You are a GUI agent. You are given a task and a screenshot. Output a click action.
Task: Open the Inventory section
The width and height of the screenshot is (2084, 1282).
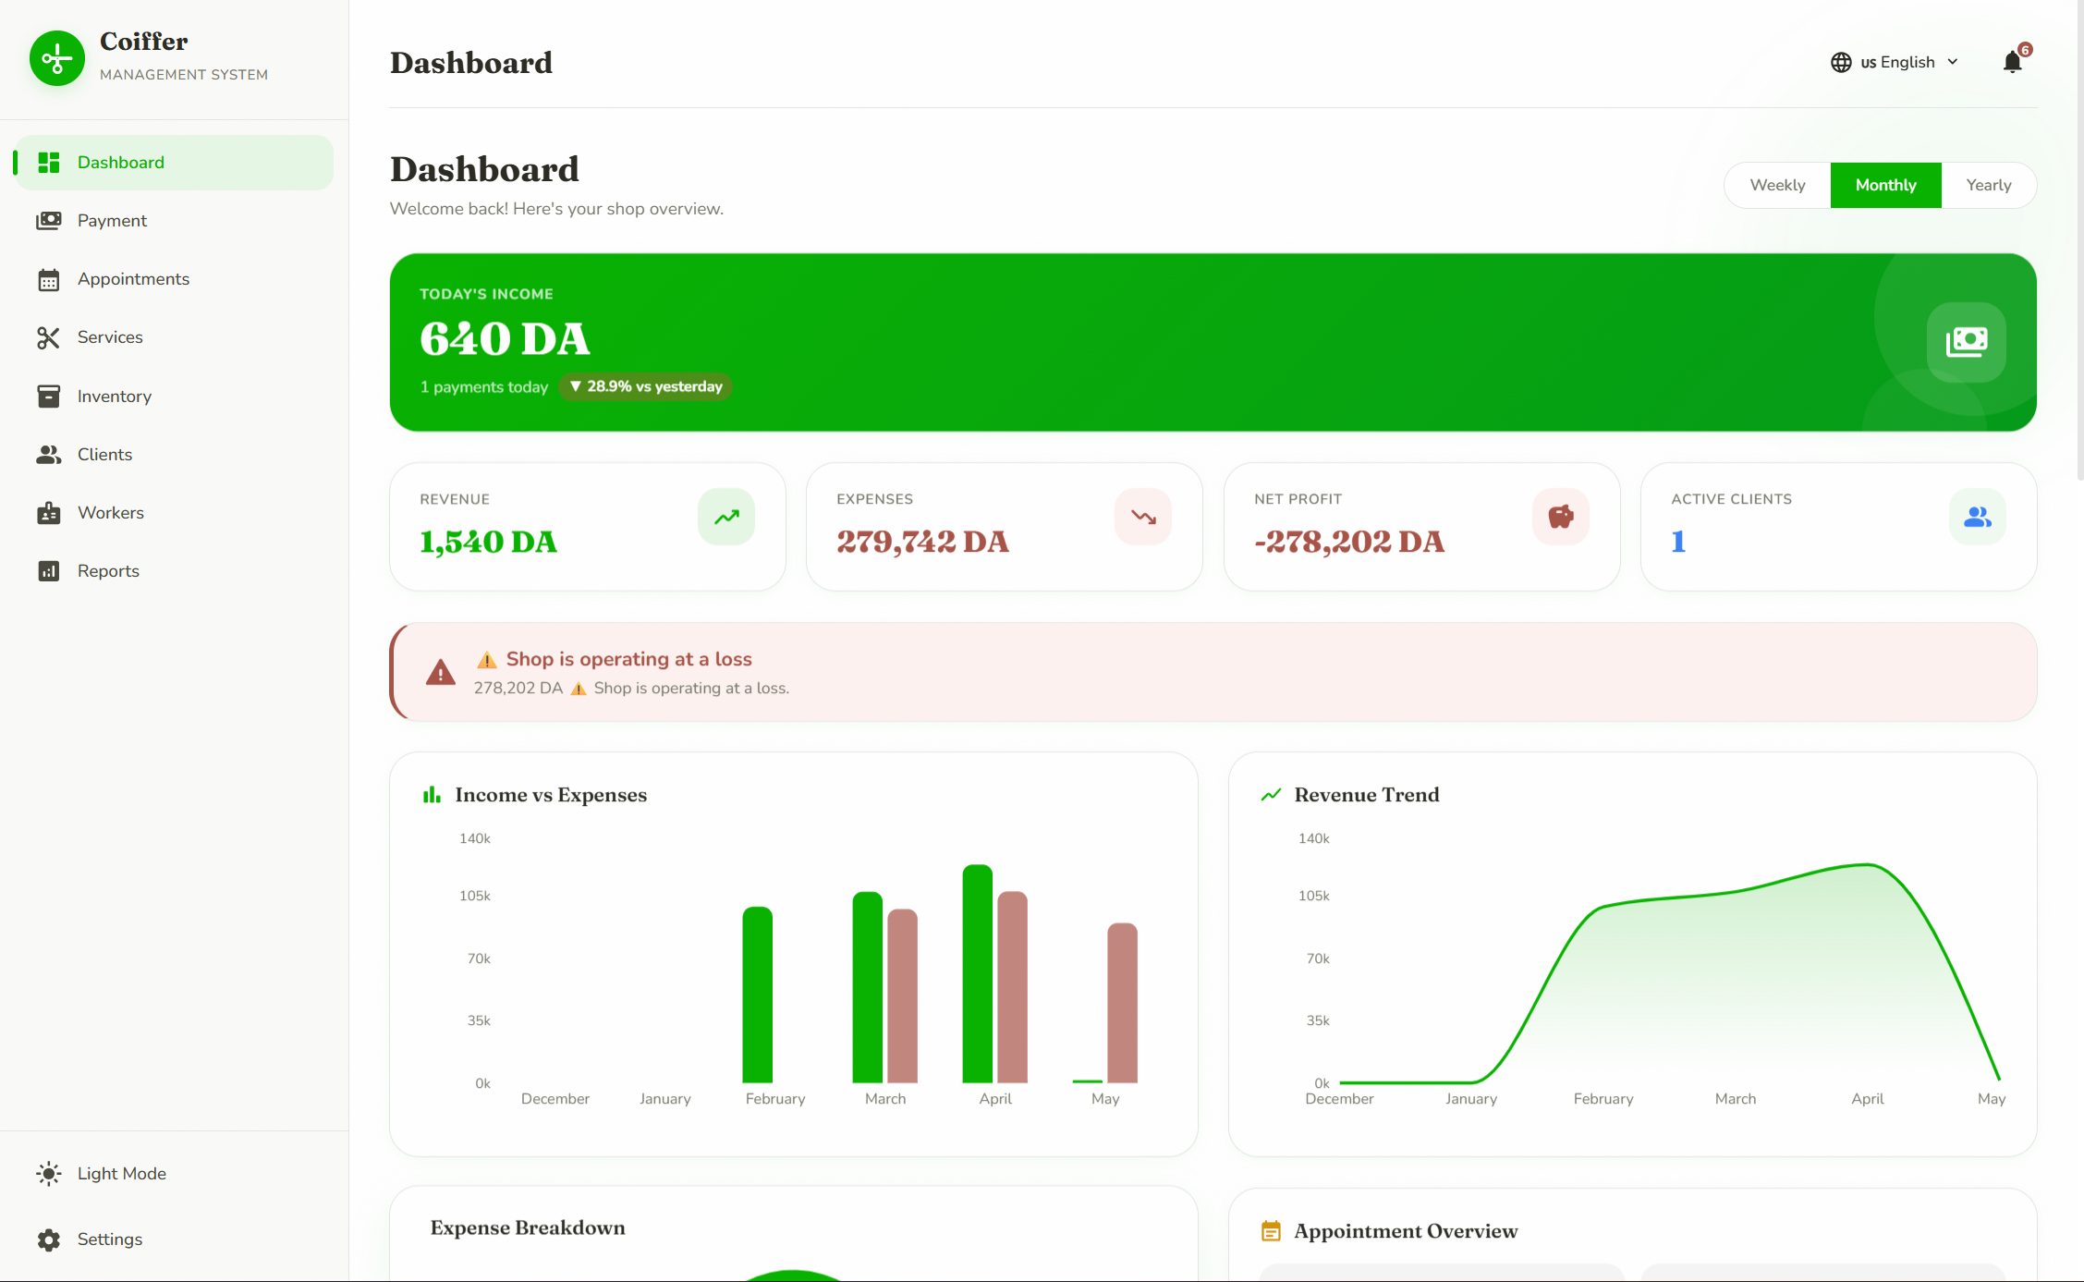click(x=174, y=397)
